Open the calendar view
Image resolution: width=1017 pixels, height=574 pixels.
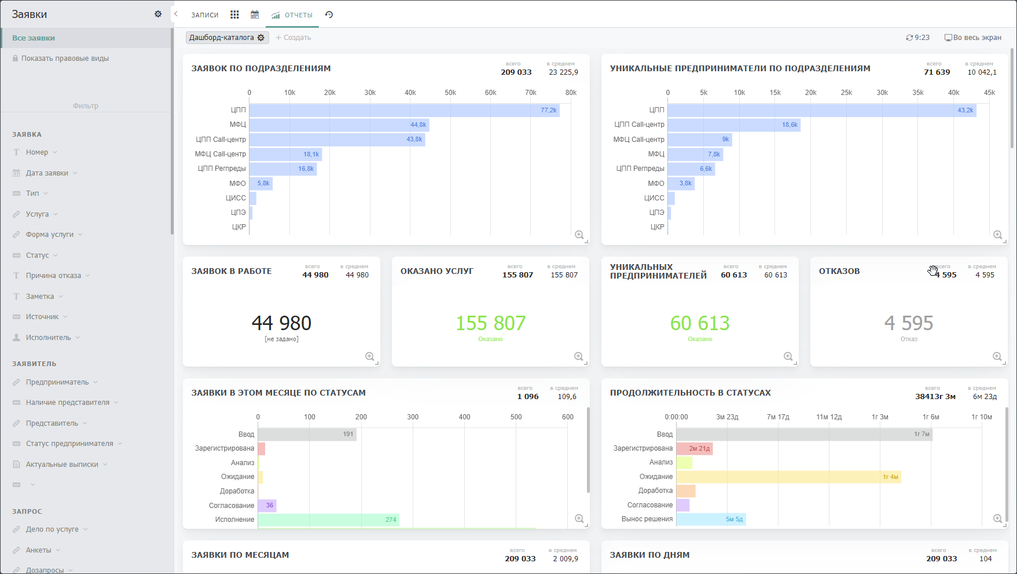coord(255,14)
